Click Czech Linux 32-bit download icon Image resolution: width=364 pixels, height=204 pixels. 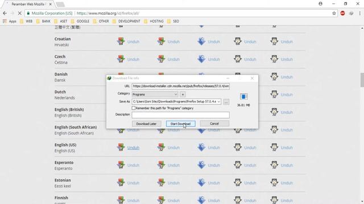coord(274,59)
